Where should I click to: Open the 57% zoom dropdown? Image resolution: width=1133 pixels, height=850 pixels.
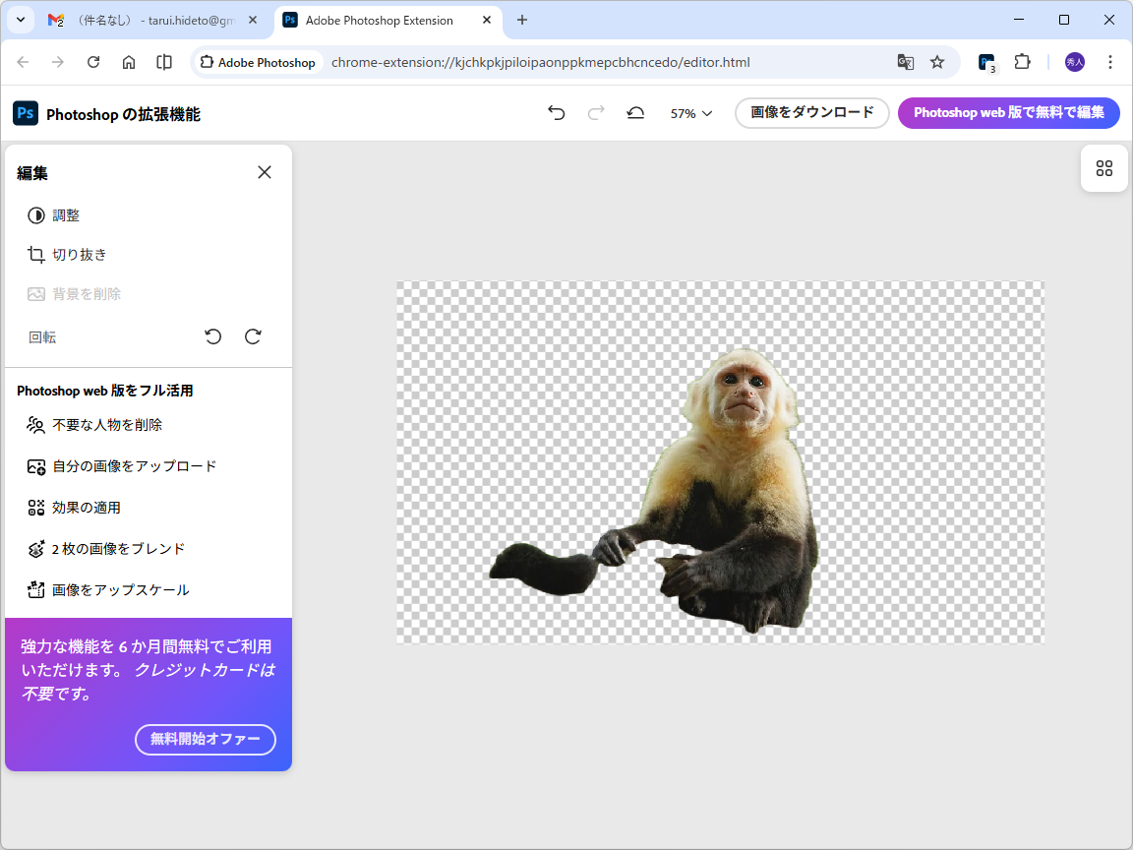click(690, 113)
